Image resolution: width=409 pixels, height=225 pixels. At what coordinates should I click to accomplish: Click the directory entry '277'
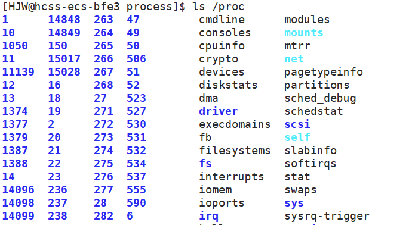point(103,190)
